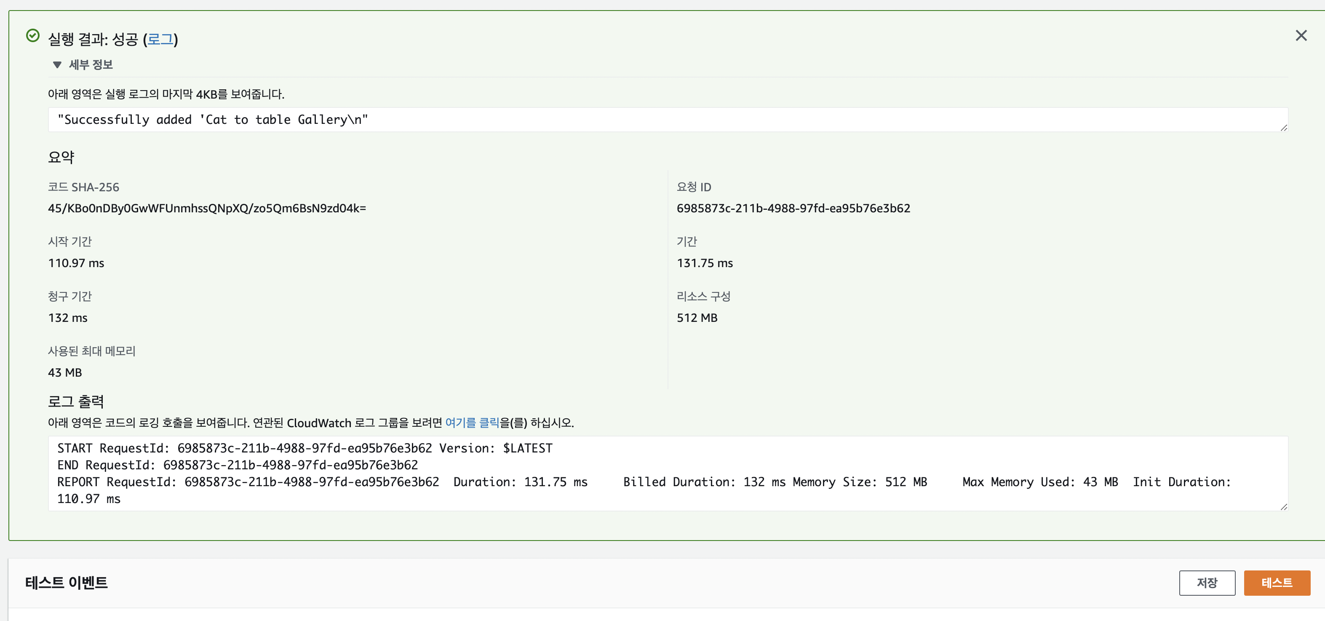
Task: Click the 실행 결과: 성공 title text
Action: point(93,39)
